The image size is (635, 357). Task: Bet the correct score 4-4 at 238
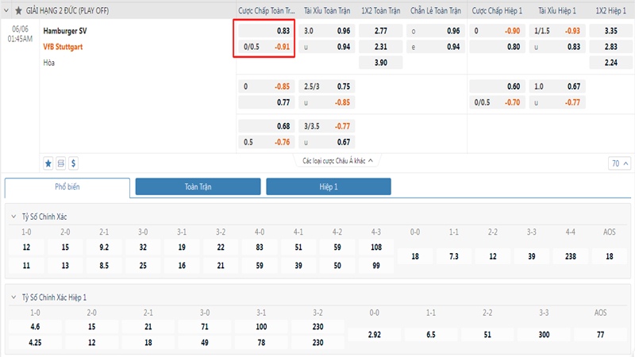[x=571, y=256]
